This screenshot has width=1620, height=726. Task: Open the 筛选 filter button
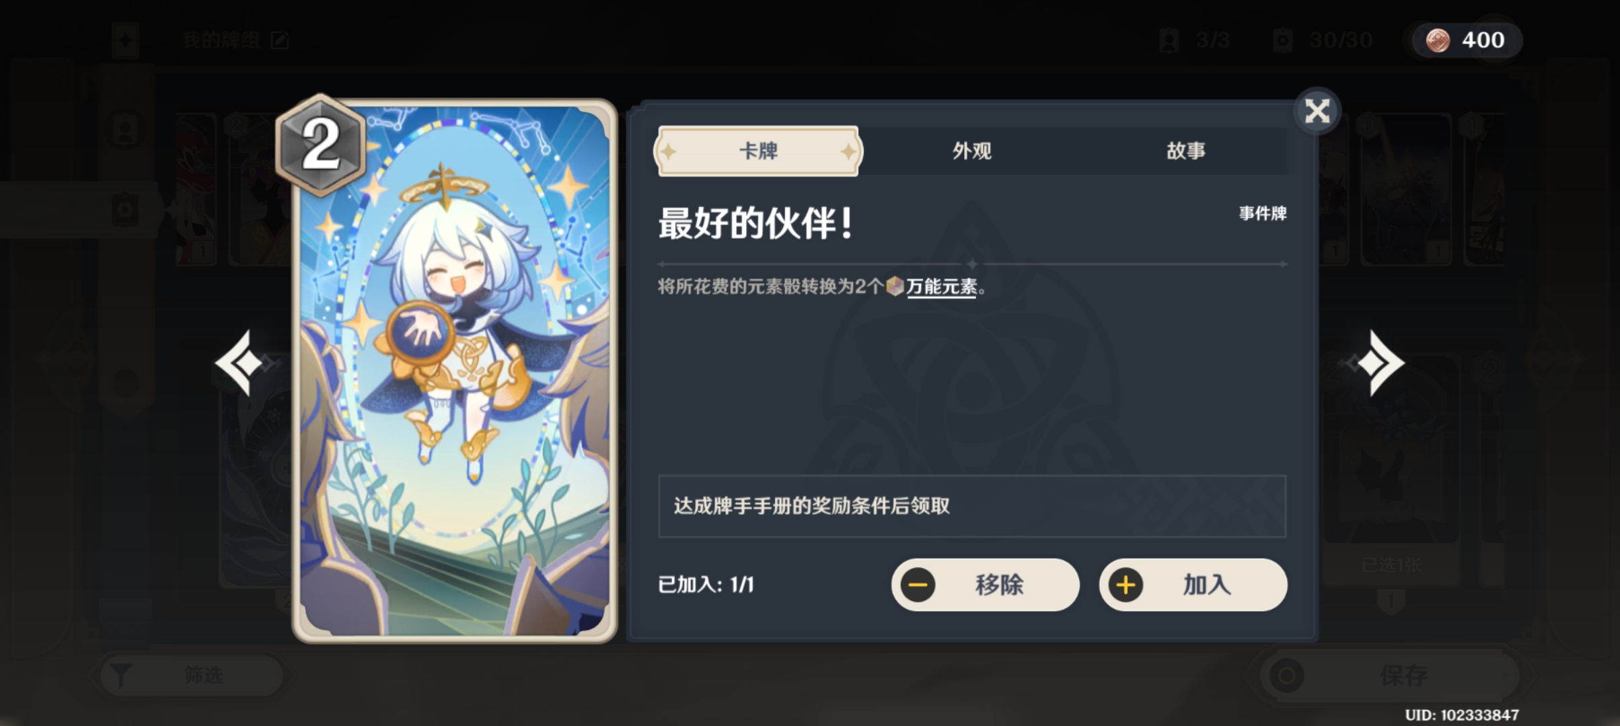pos(192,675)
